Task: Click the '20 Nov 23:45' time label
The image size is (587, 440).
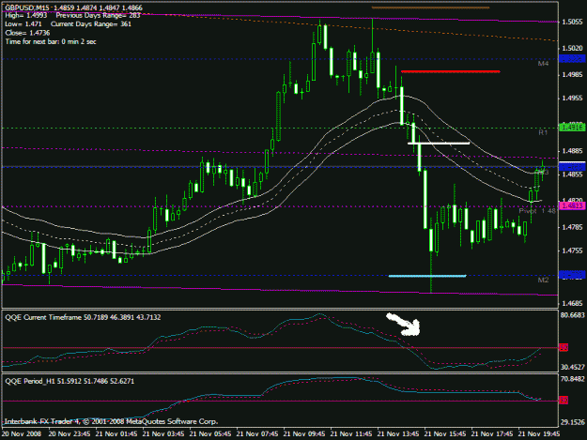Action: click(70, 434)
